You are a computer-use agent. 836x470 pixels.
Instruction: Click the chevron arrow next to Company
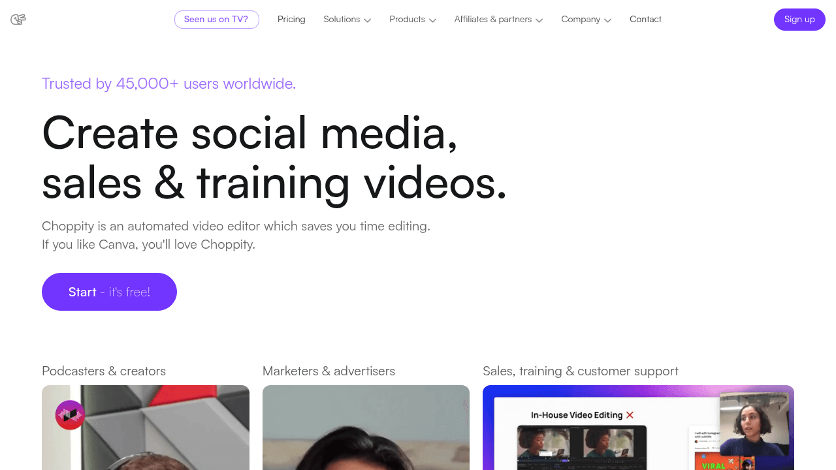pyautogui.click(x=608, y=20)
